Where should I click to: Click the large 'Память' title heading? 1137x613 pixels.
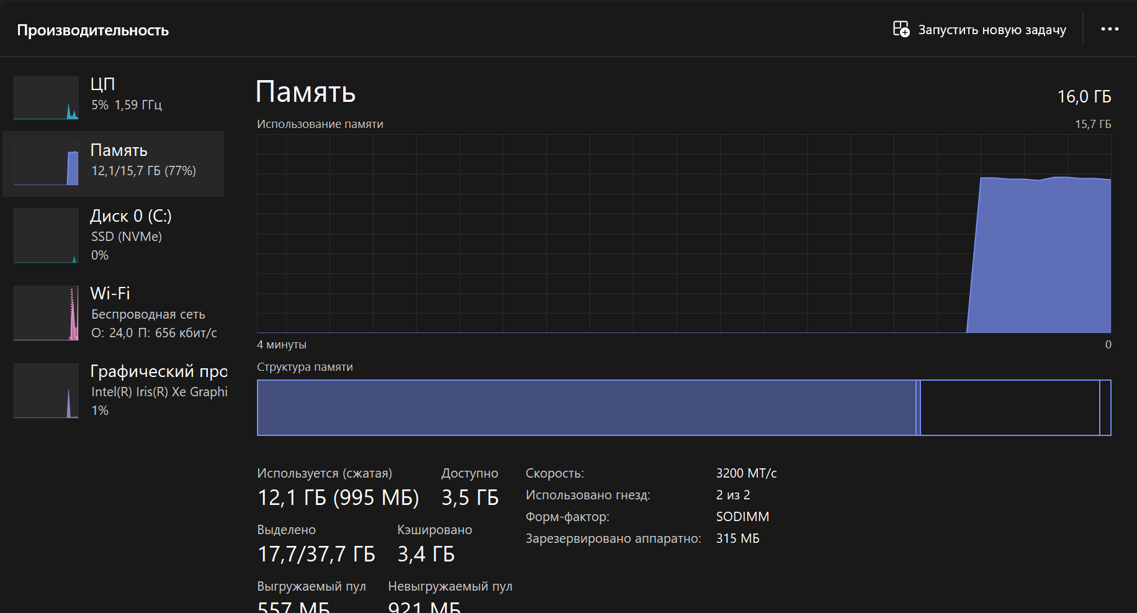(x=305, y=92)
